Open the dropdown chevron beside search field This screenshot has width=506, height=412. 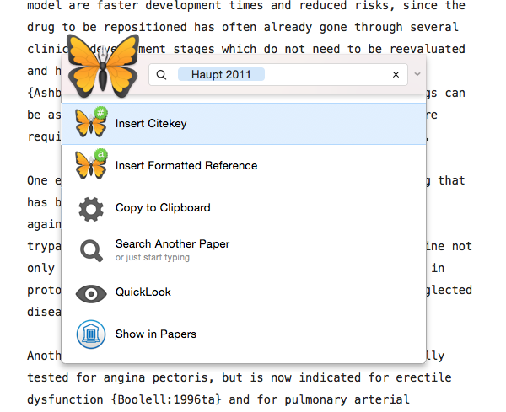pyautogui.click(x=417, y=74)
